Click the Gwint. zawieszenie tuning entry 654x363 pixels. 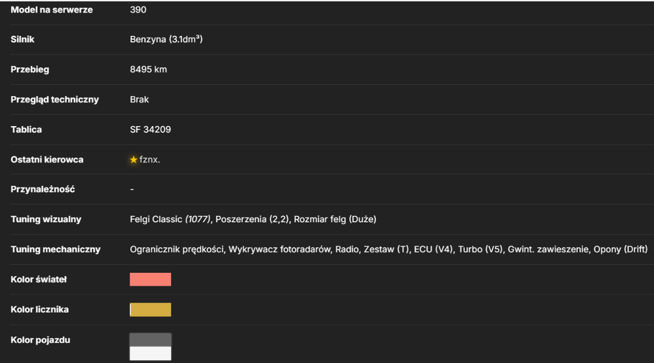tap(548, 249)
